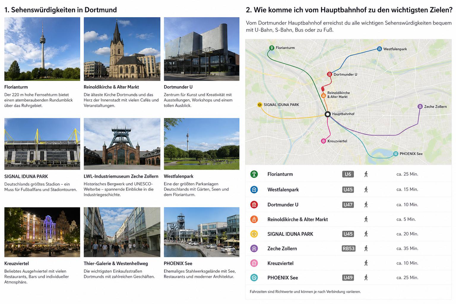
Task: Open the Reinoldikirche church photo
Action: (122, 49)
